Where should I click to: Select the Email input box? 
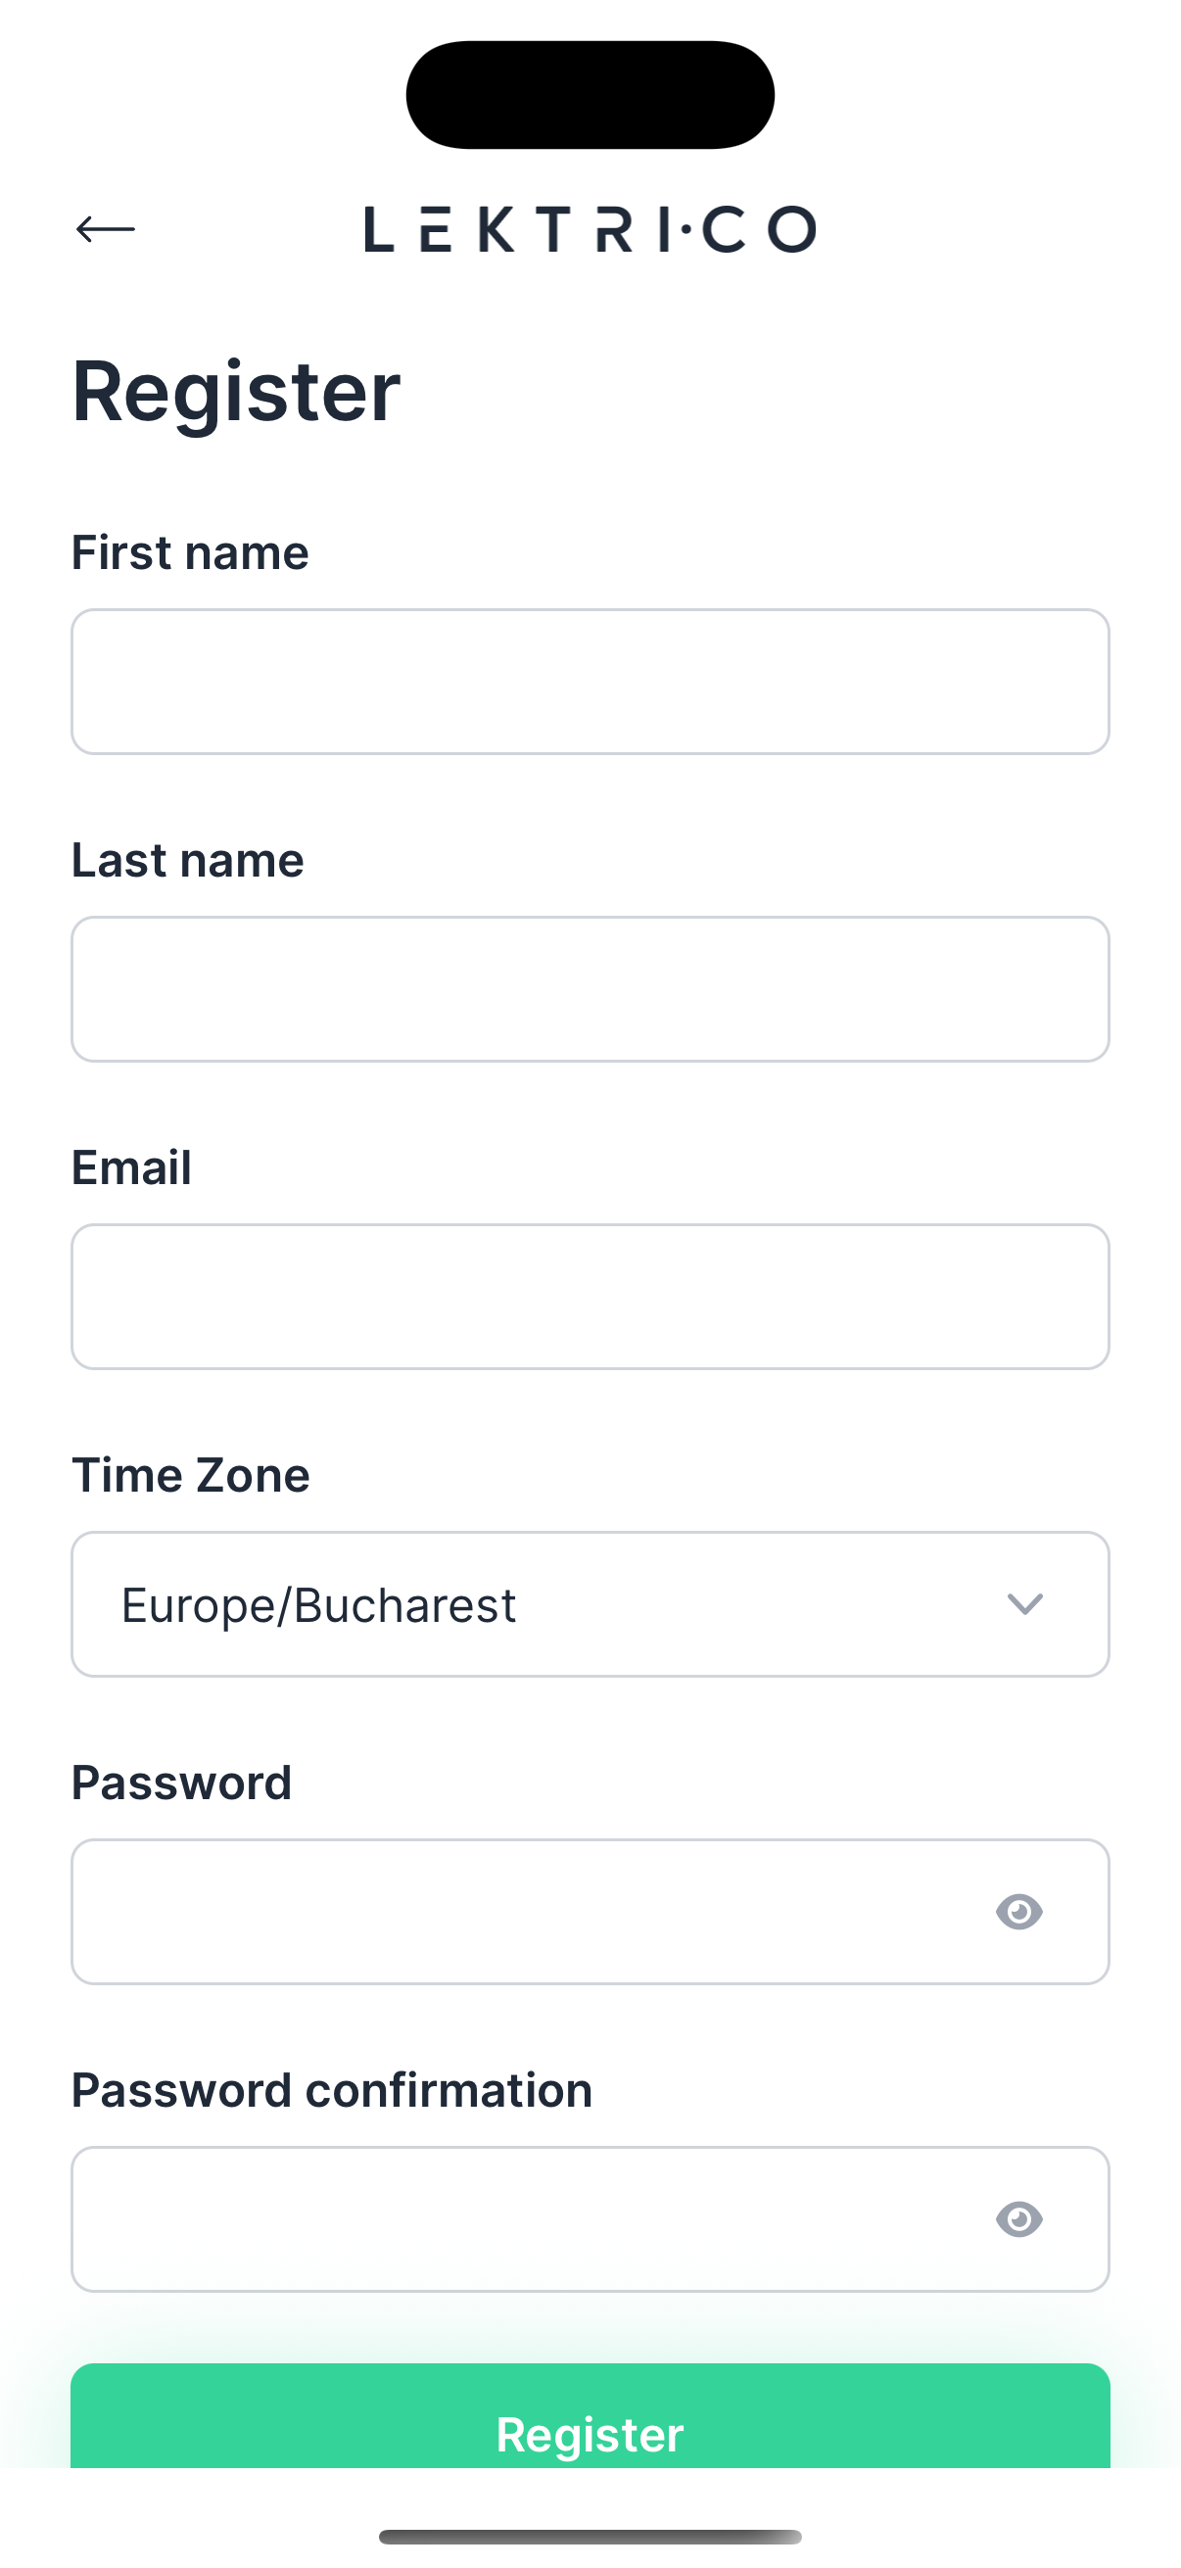click(590, 1296)
